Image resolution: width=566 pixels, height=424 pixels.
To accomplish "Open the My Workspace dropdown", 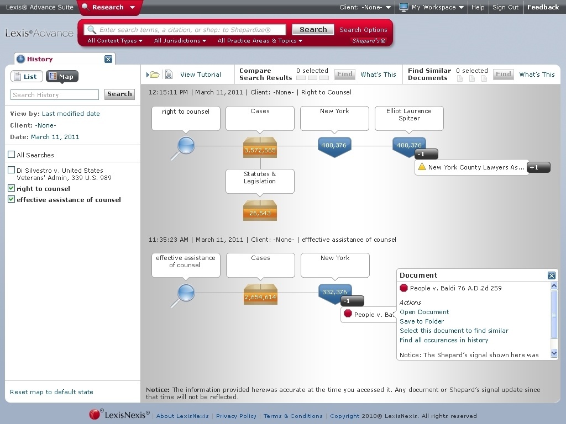I will click(438, 7).
